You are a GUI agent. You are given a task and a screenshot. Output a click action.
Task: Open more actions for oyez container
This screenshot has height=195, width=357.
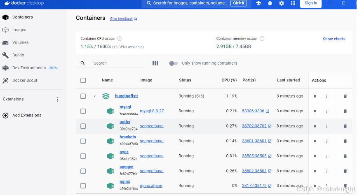[326, 156]
